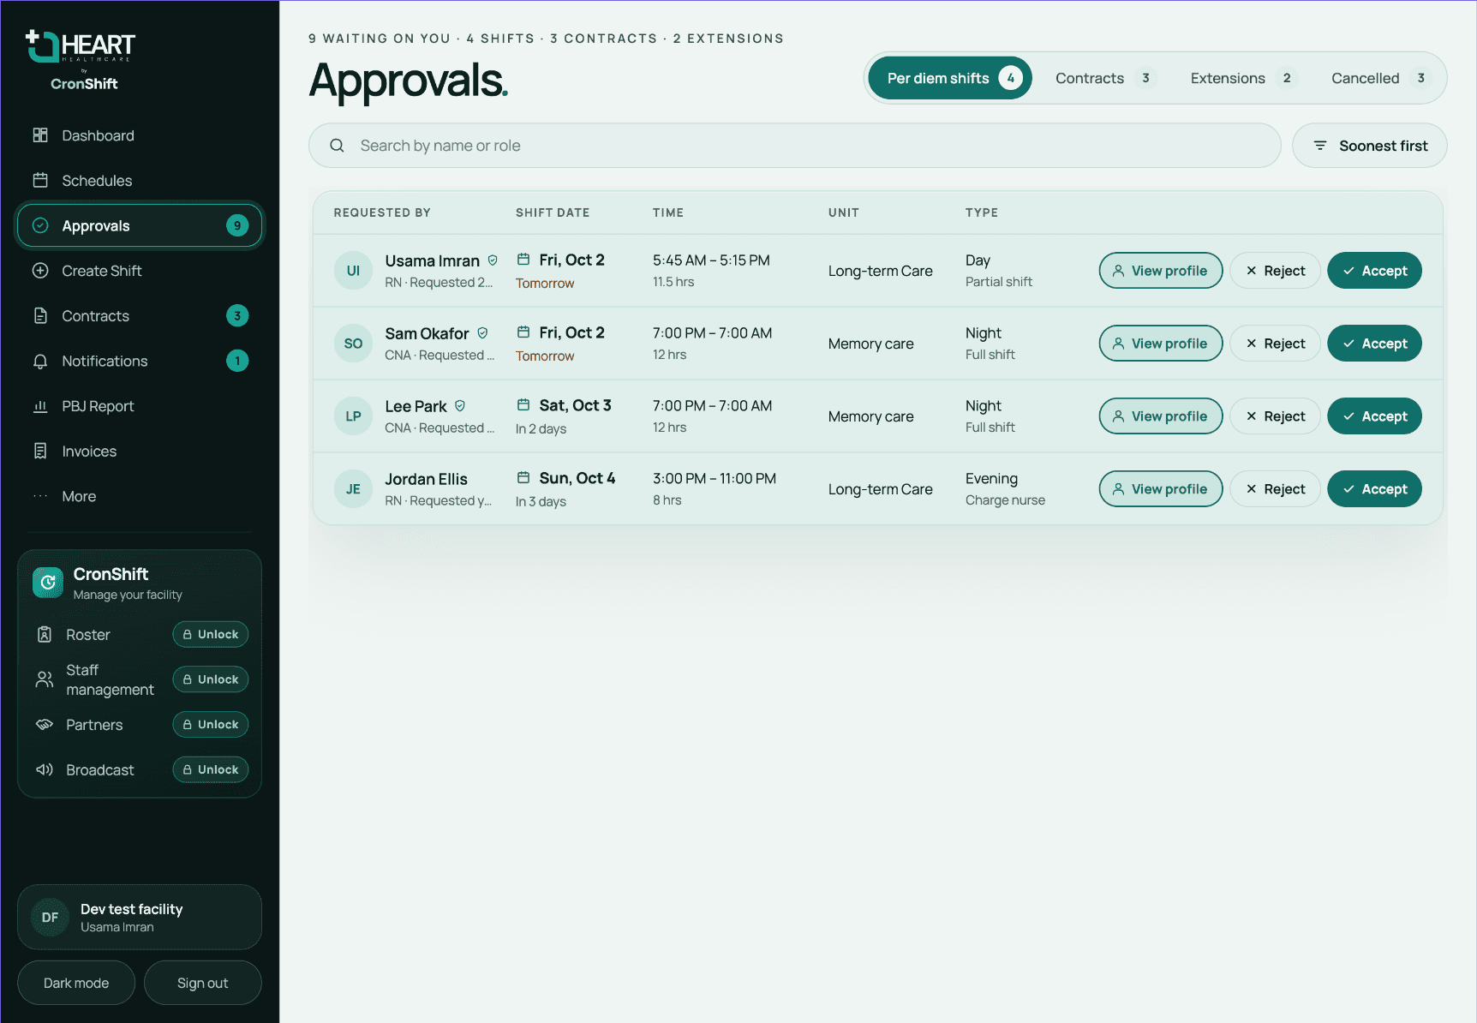The height and width of the screenshot is (1023, 1477).
Task: Click the Staff management people icon
Action: 45,679
